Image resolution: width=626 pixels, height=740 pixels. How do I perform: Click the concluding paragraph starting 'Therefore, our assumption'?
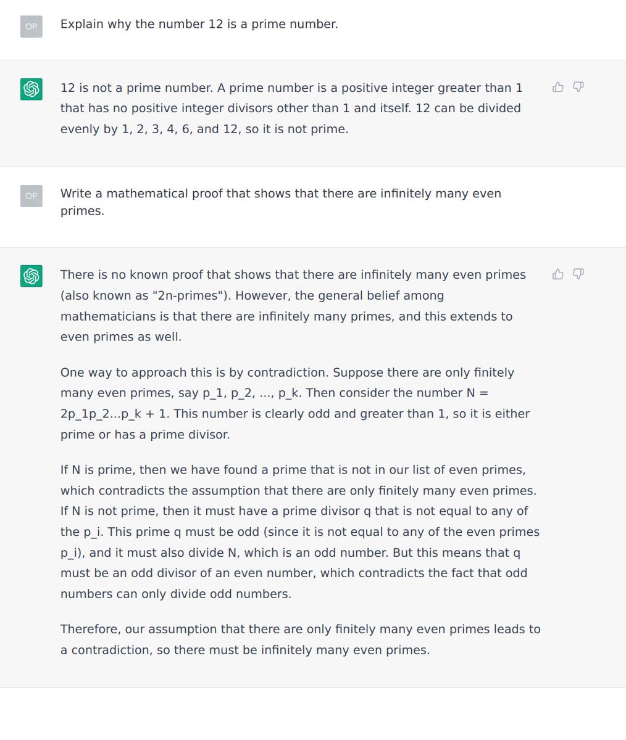tap(301, 639)
